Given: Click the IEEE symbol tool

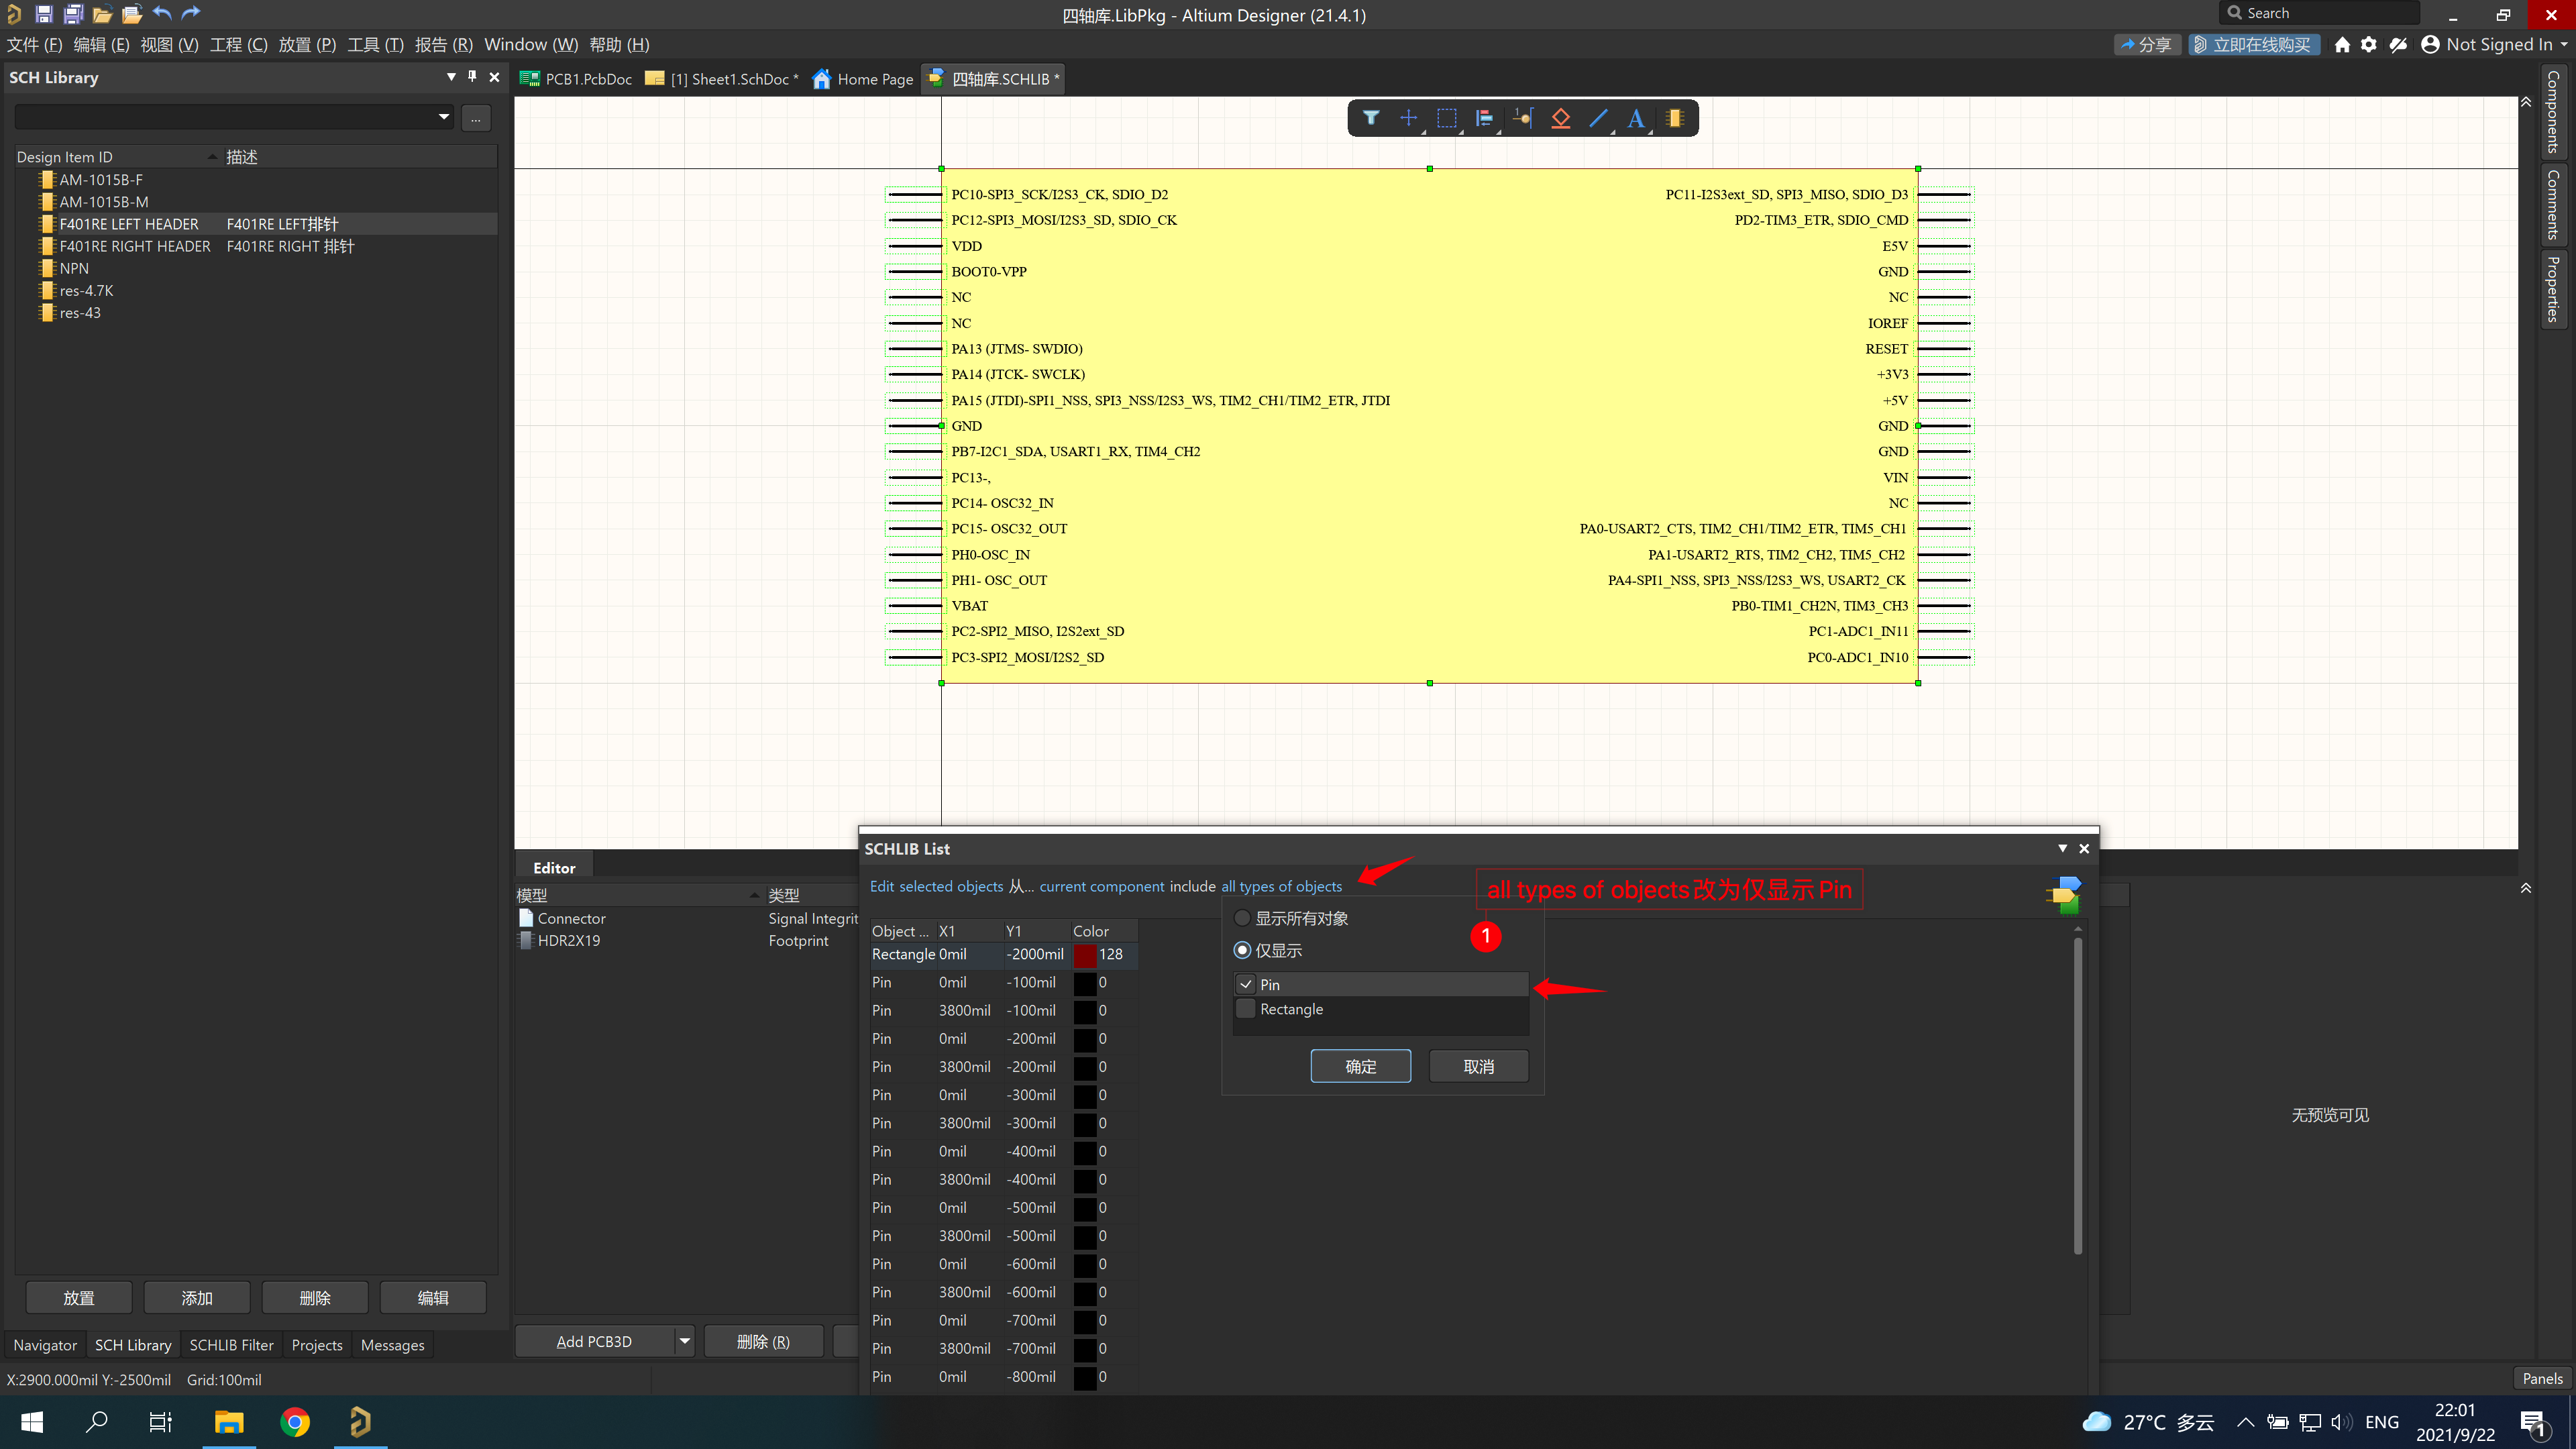Looking at the screenshot, I should [x=1560, y=118].
